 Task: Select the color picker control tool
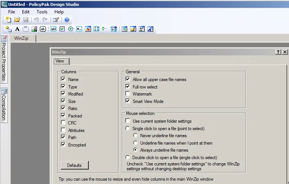point(88,29)
